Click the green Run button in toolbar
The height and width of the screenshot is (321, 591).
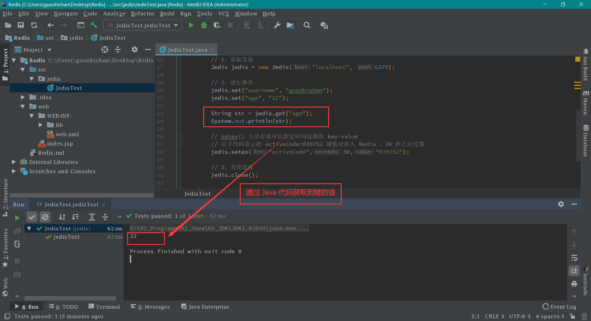[191, 25]
